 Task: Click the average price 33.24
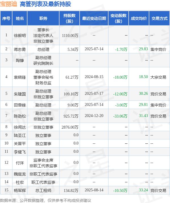(x=143, y=190)
